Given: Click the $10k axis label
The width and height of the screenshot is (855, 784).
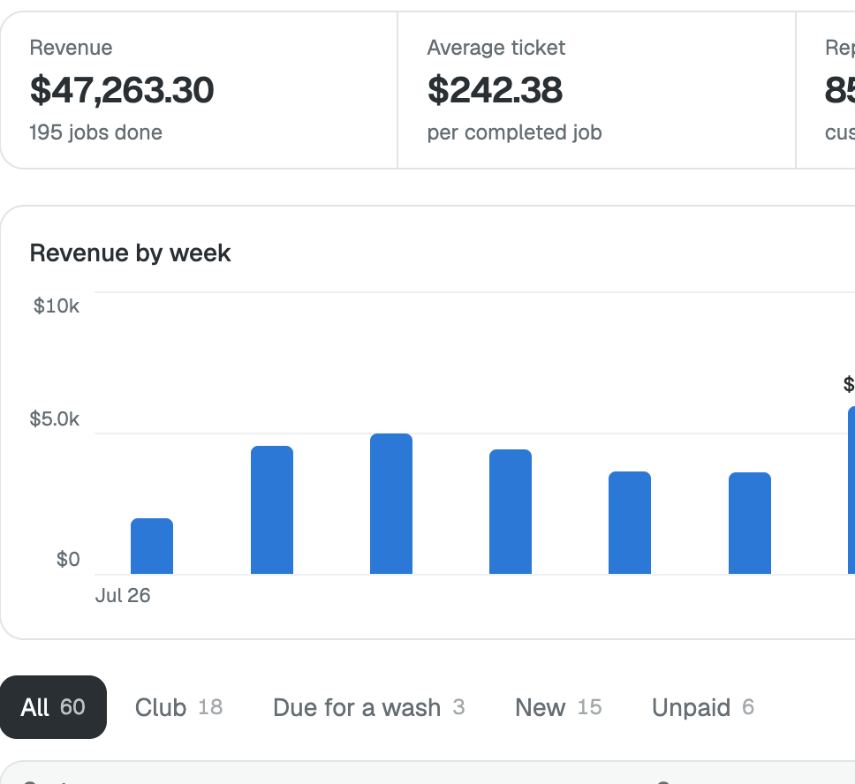Looking at the screenshot, I should point(57,305).
